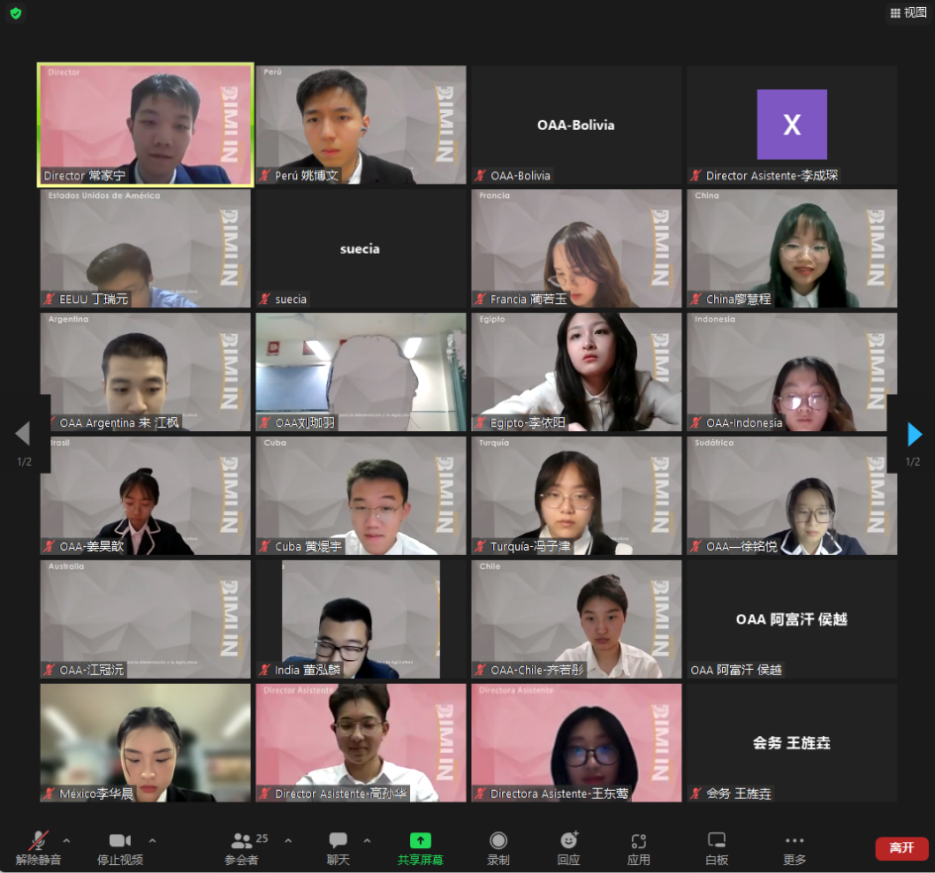
Task: Open the participants list icon
Action: 241,841
